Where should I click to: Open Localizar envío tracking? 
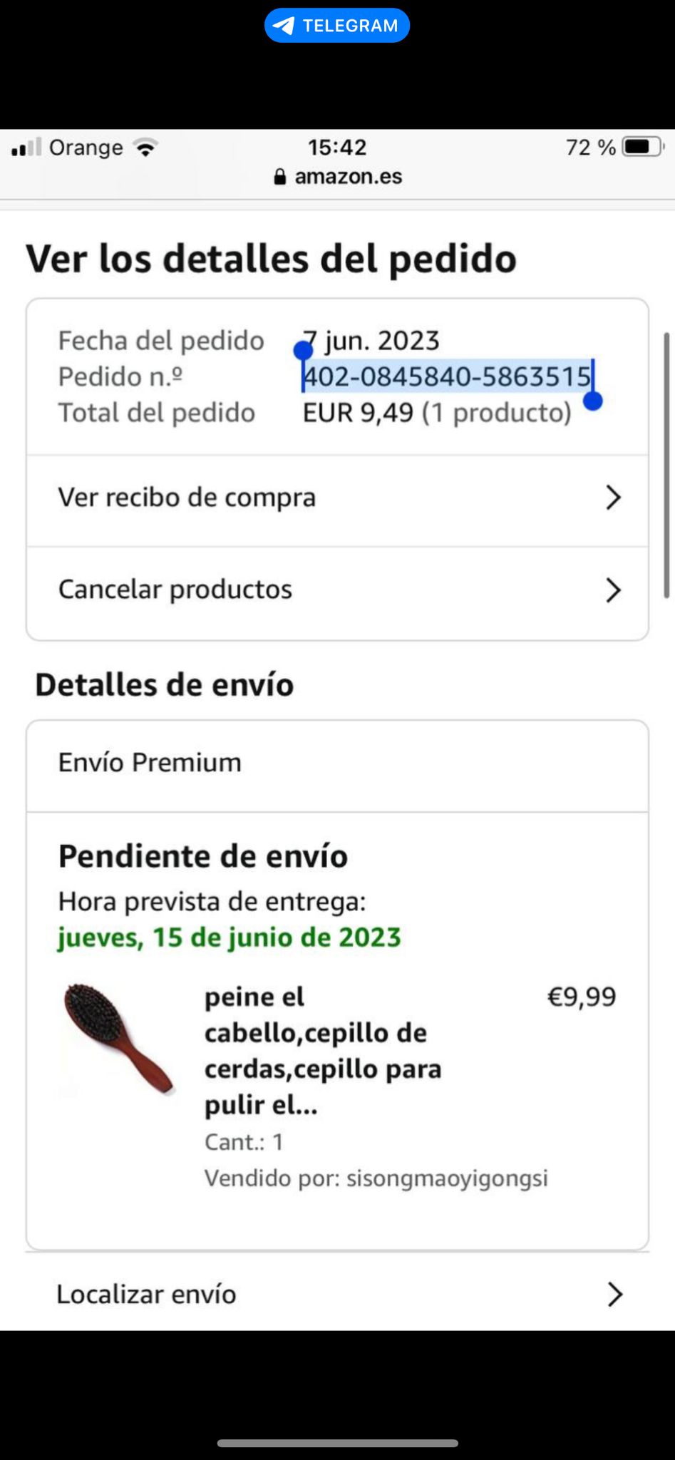pos(147,1294)
